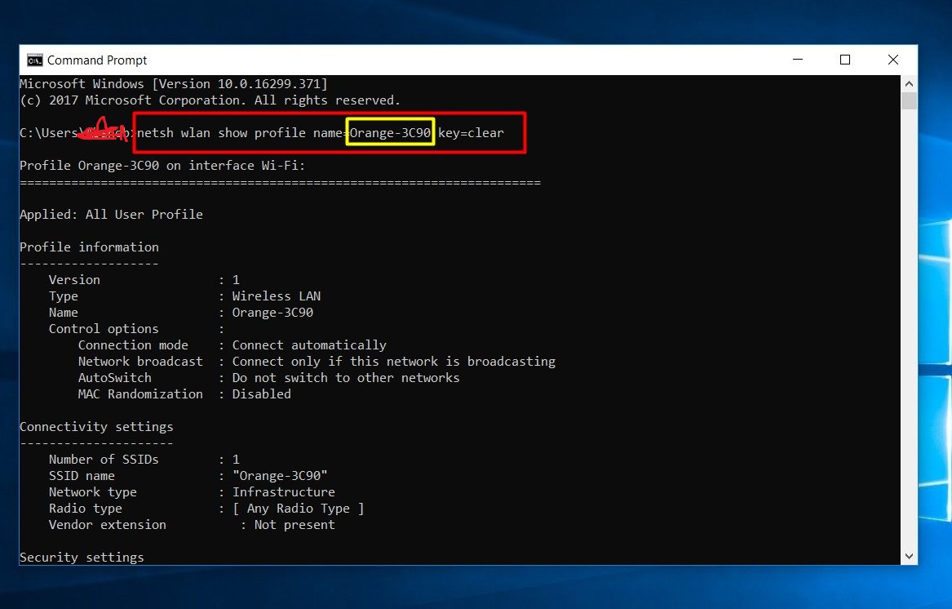The width and height of the screenshot is (952, 609).
Task: Close the Command Prompt window
Action: point(893,60)
